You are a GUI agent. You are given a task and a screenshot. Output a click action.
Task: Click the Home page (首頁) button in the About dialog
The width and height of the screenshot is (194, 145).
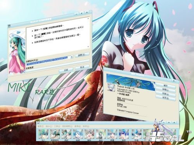(x=166, y=98)
